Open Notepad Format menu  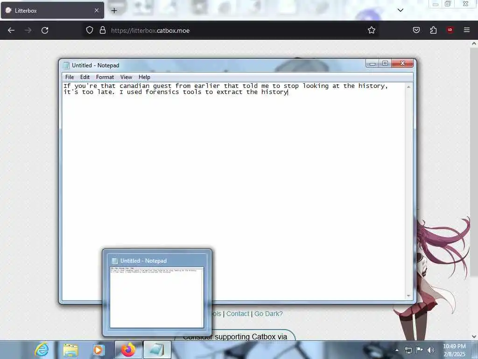105,77
